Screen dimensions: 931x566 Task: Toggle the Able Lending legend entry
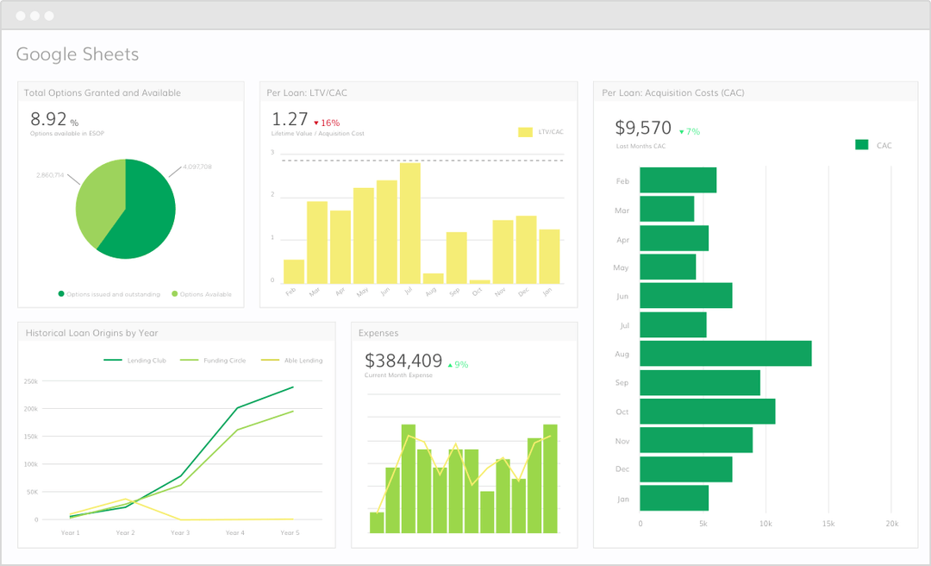[290, 360]
